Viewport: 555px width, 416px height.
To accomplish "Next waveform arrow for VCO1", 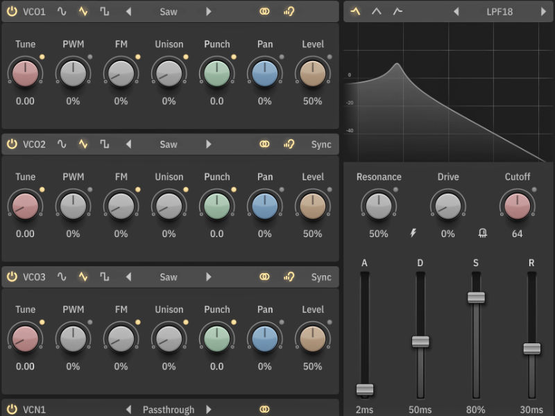I will 209,12.
